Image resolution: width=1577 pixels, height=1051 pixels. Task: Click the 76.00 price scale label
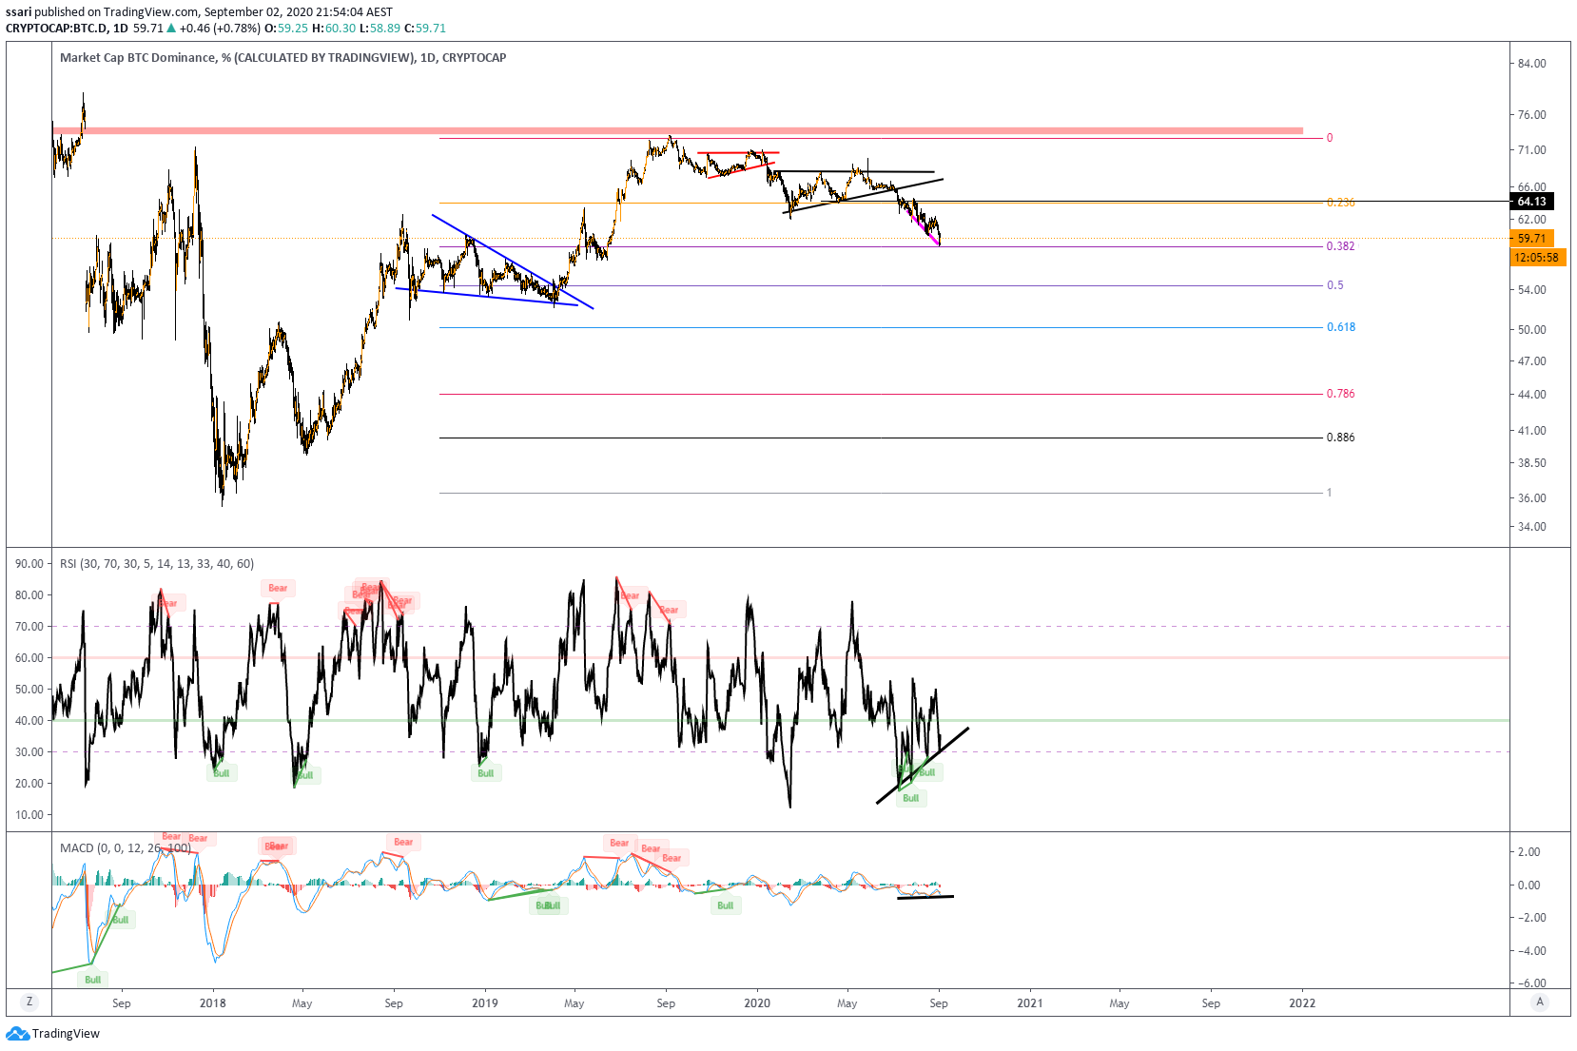[x=1531, y=115]
